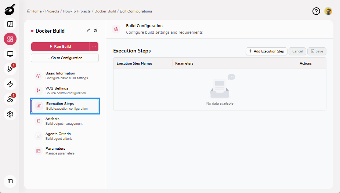Click Add Execution Step button
340x193 pixels.
tap(267, 51)
